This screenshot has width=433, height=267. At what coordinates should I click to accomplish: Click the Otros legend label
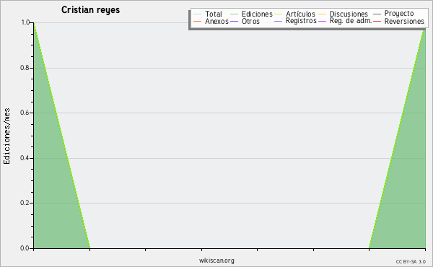click(250, 21)
